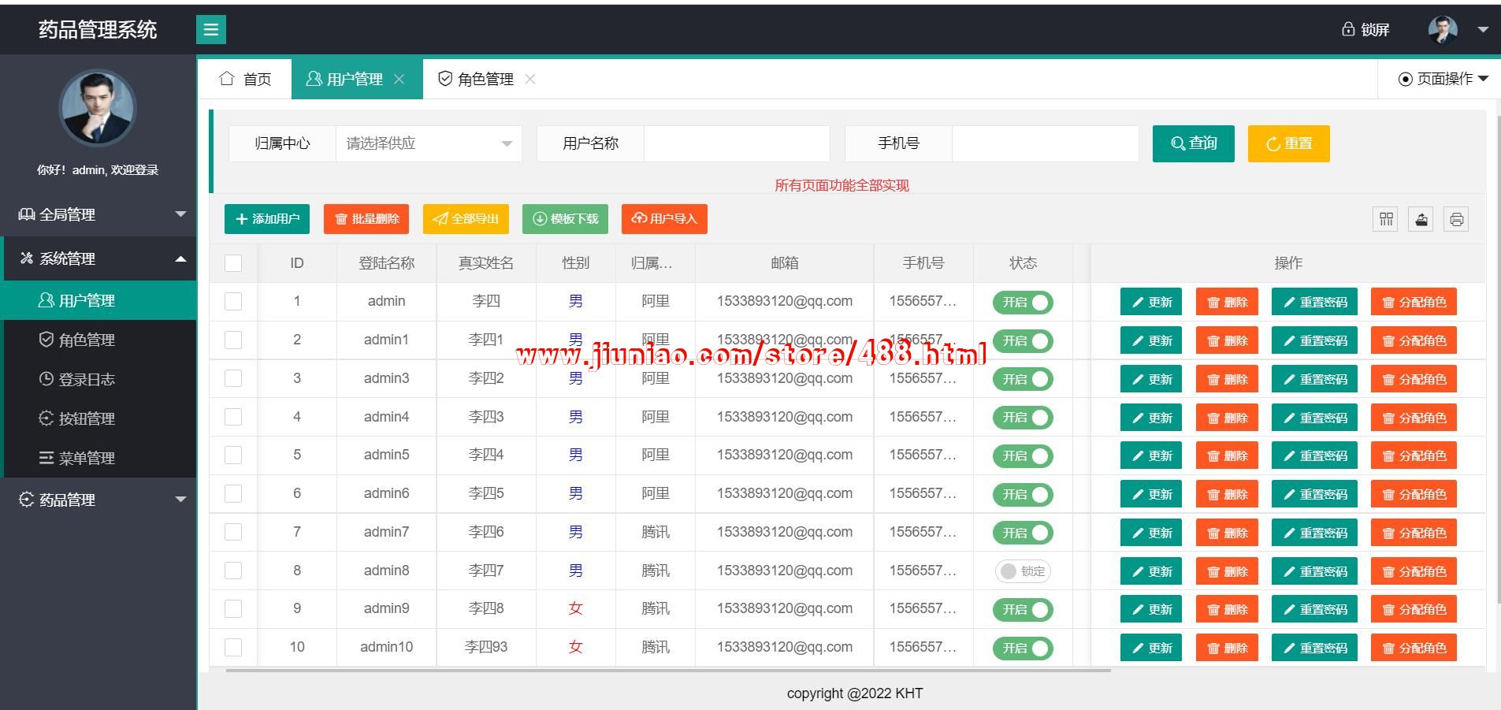Screen dimensions: 1501x710
Task: Open the 归属中心 supplier dropdown
Action: (x=429, y=143)
